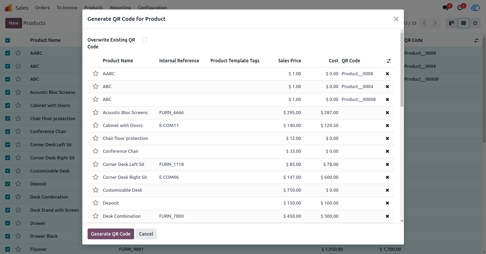Star Conference Chair in the dialog list
The image size is (486, 254).
point(95,151)
